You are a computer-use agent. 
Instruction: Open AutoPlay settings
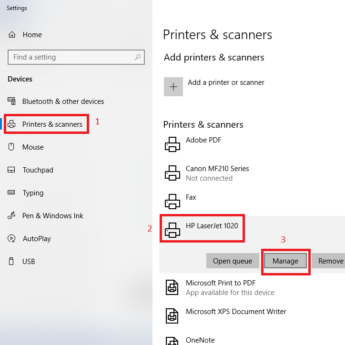click(37, 239)
